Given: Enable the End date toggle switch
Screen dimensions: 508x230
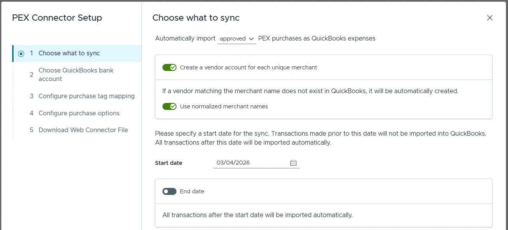Looking at the screenshot, I should pyautogui.click(x=169, y=191).
